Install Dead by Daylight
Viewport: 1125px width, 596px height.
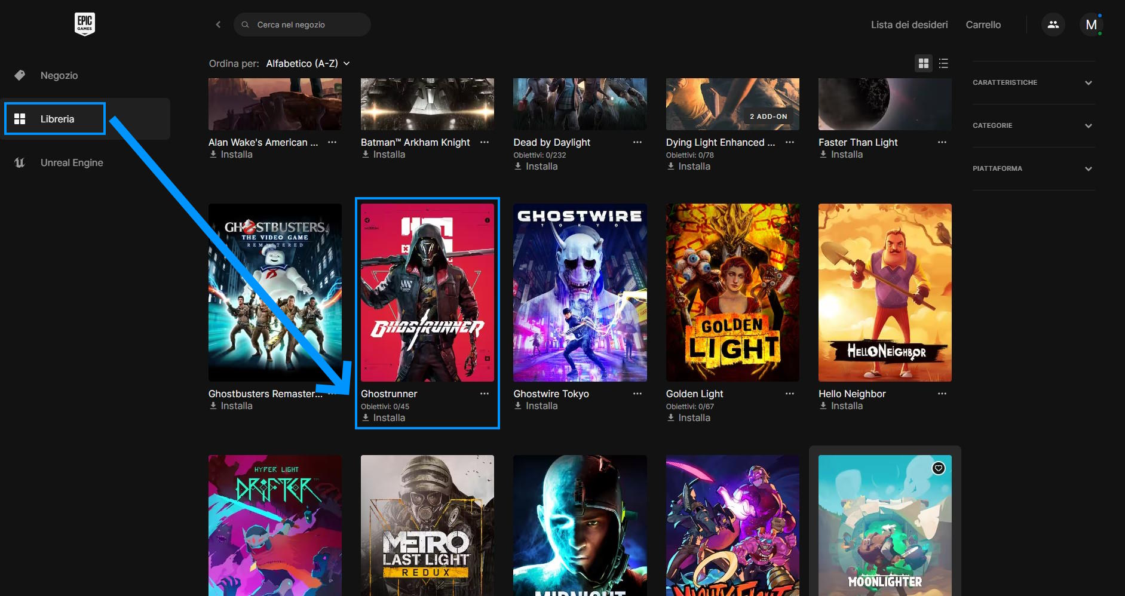tap(536, 166)
